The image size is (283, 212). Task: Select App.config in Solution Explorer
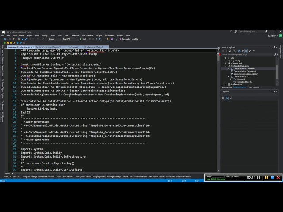click(236, 61)
